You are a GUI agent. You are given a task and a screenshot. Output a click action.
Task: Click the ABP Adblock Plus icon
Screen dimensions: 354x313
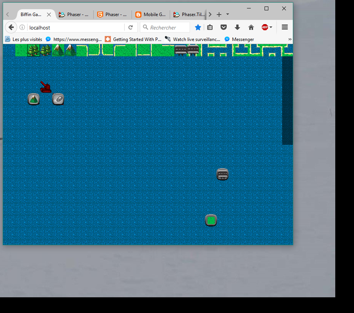[265, 27]
